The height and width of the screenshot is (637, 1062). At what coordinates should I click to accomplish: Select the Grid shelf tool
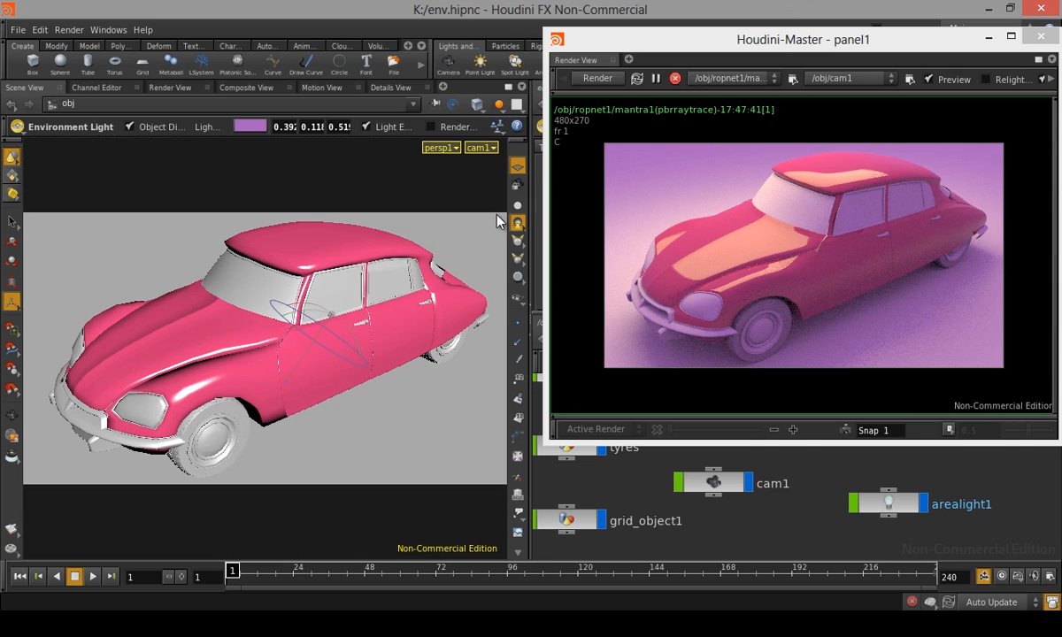click(142, 65)
